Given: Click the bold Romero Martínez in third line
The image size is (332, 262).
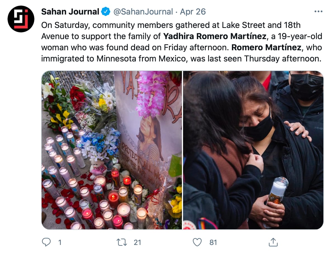Looking at the screenshot, I should point(266,47).
